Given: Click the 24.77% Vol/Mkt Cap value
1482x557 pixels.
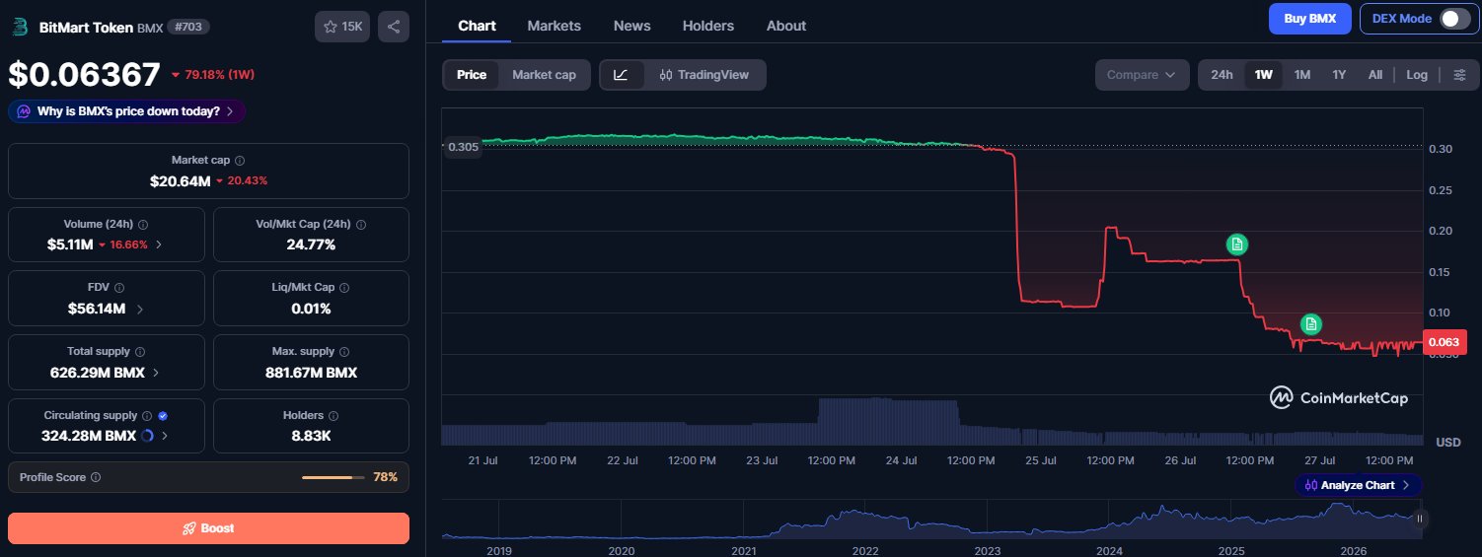Looking at the screenshot, I should [x=311, y=244].
